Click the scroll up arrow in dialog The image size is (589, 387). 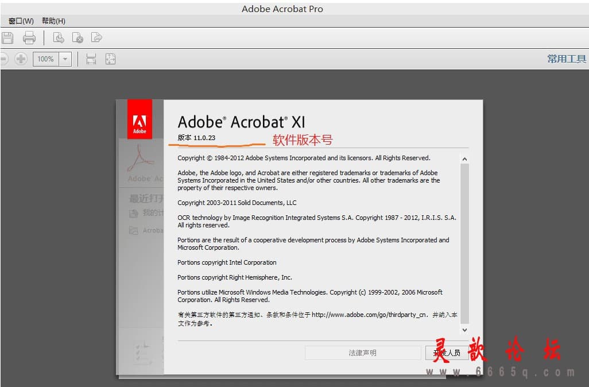coord(464,159)
